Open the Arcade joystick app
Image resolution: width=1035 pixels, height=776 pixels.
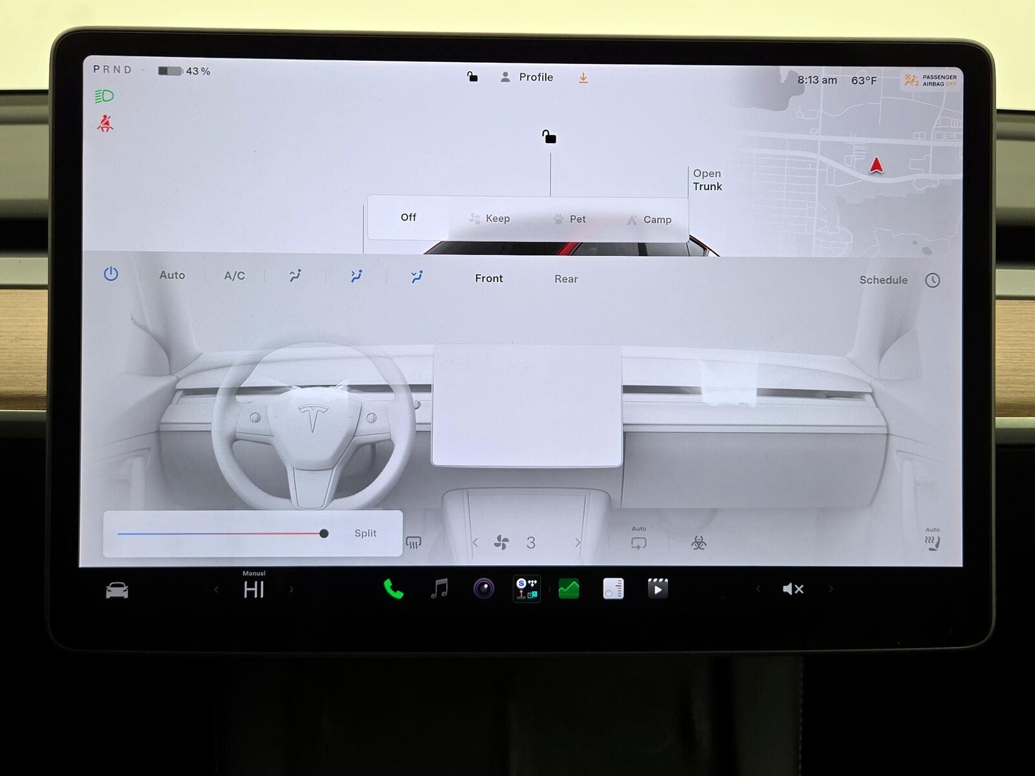click(x=527, y=588)
